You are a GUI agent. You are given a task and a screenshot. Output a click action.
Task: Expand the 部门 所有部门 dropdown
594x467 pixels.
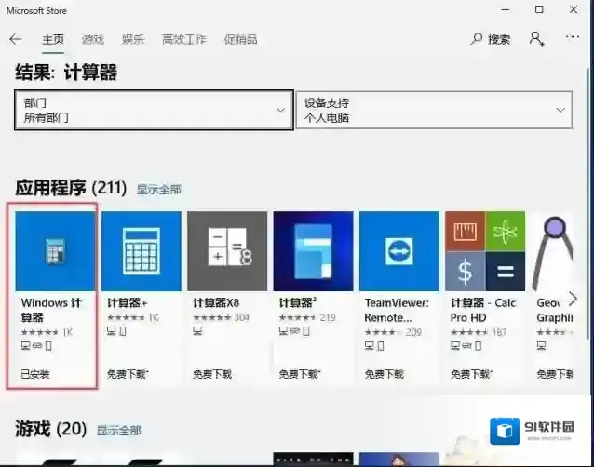coord(153,110)
